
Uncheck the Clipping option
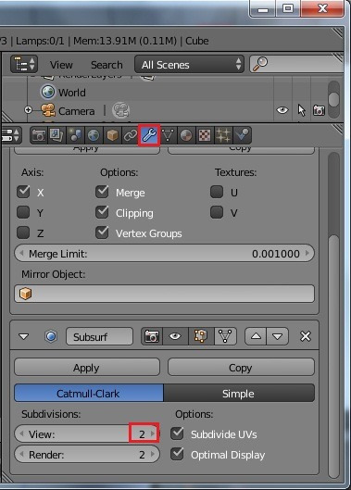(102, 212)
